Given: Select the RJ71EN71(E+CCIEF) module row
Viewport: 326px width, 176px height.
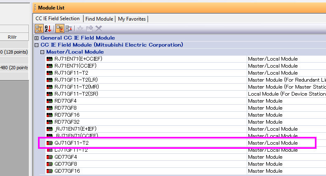Looking at the screenshot, I should [185, 59].
